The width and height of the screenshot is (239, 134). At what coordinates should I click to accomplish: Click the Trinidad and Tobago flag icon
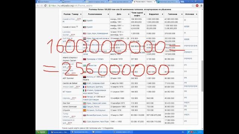(85, 59)
